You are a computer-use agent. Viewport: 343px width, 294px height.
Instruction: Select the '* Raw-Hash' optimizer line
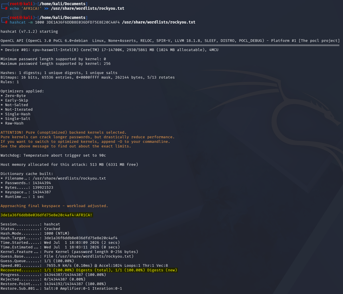tap(12, 123)
